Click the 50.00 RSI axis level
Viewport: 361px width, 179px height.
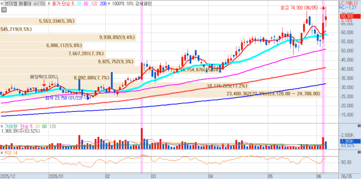pos(346,163)
